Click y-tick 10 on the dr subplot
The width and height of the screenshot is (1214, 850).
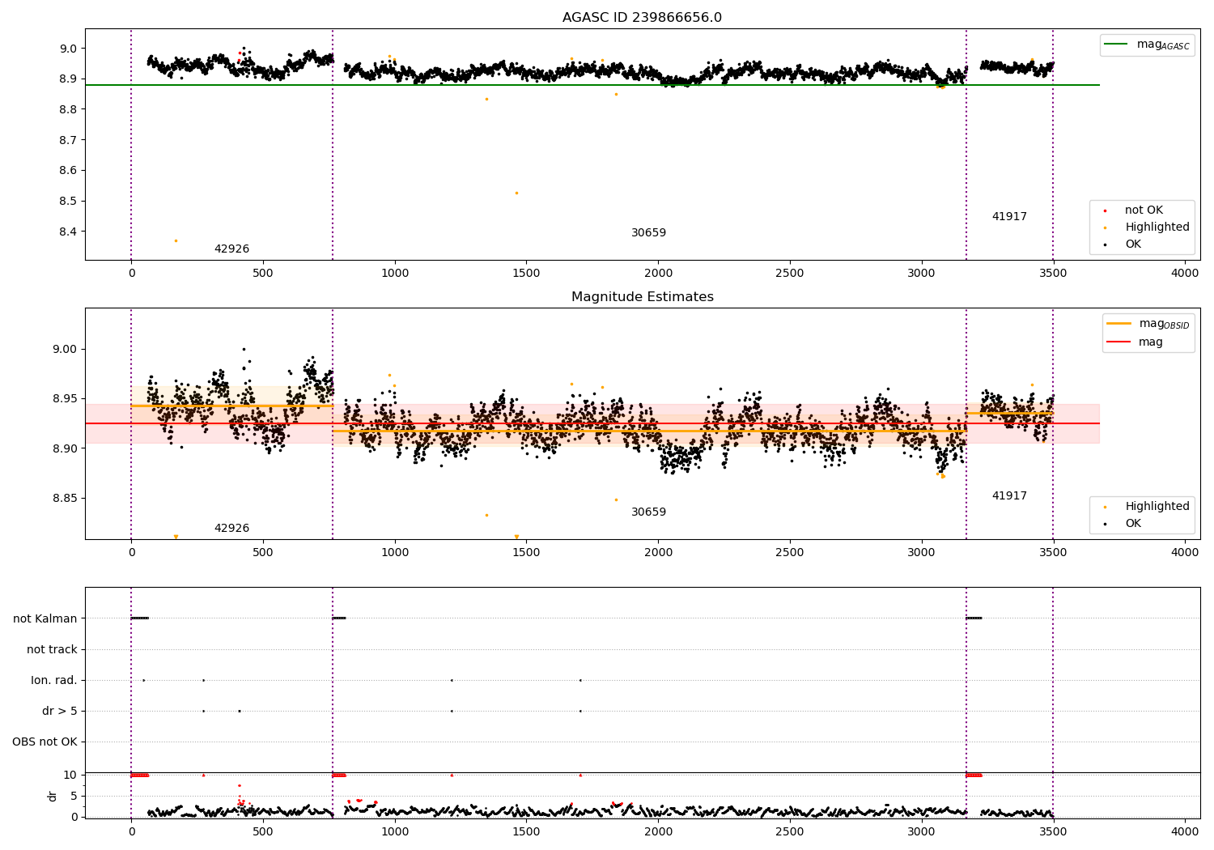[x=70, y=776]
